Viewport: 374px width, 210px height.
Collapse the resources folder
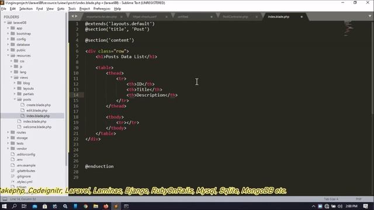8,55
